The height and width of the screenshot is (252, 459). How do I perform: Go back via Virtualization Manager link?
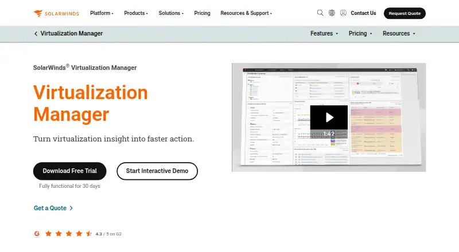71,34
